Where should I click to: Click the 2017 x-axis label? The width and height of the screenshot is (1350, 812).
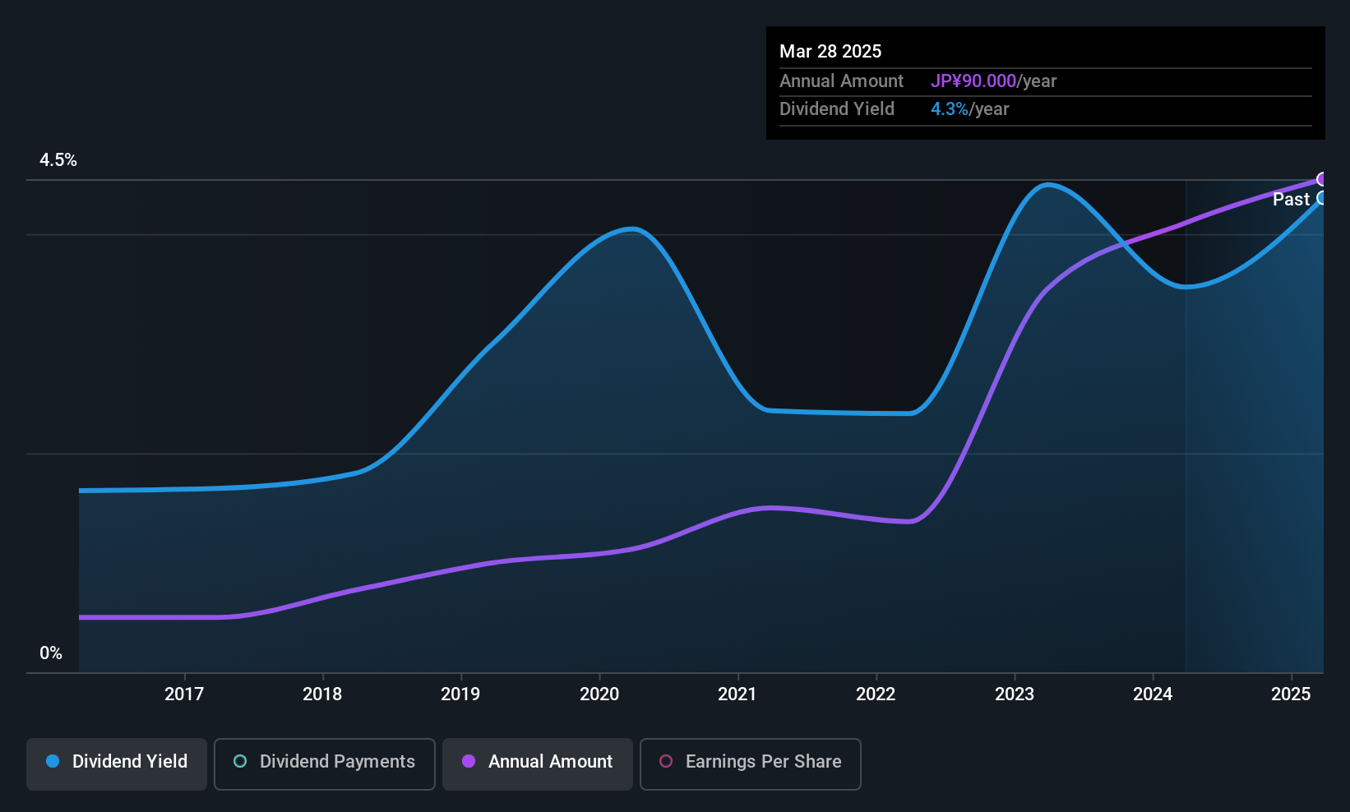[x=184, y=694]
